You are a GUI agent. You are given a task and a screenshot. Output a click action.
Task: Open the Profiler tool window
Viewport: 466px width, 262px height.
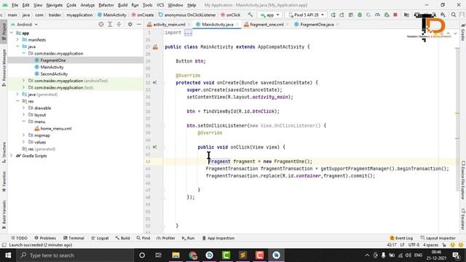(x=165, y=238)
